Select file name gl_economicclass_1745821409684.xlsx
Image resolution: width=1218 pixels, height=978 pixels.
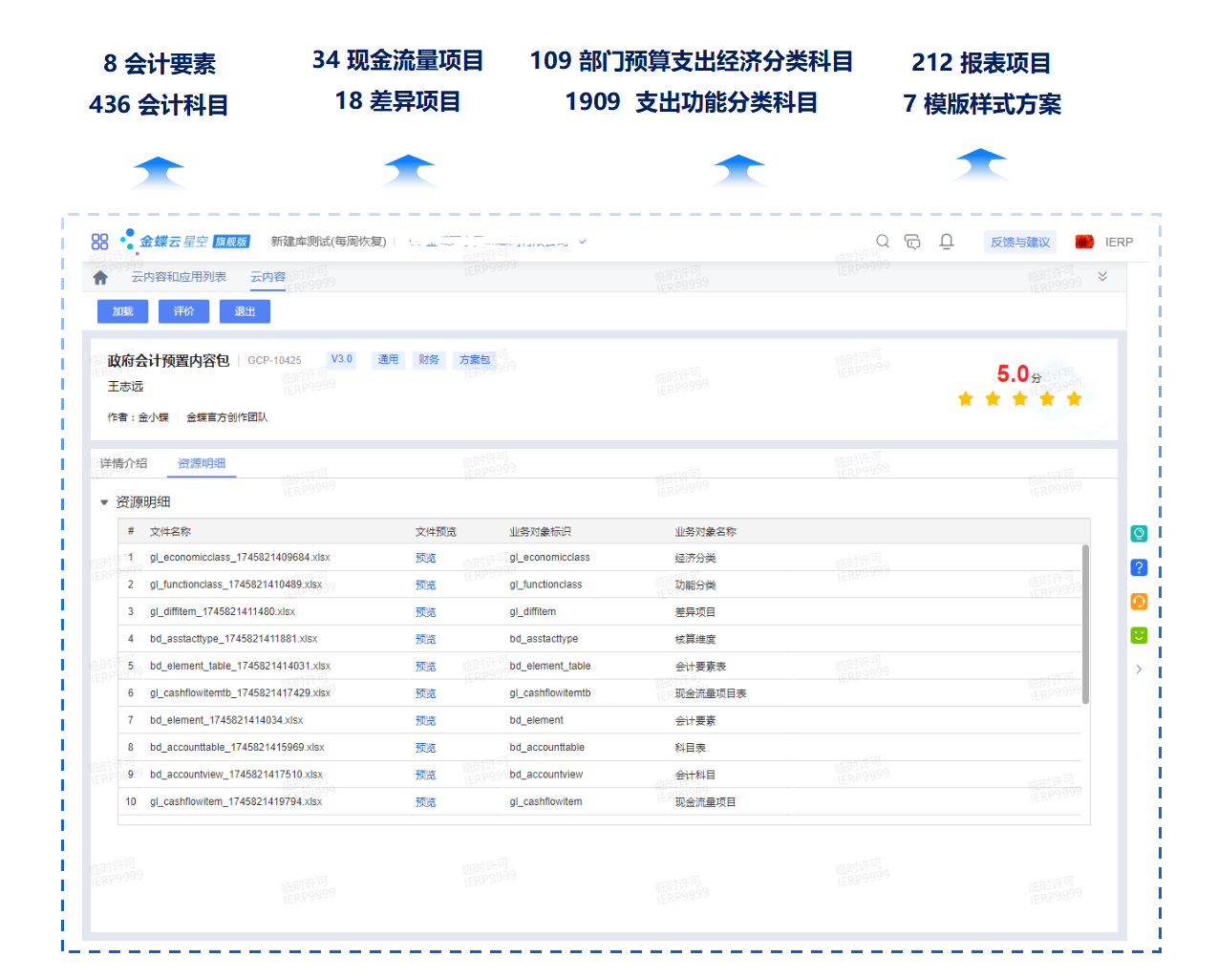click(240, 558)
